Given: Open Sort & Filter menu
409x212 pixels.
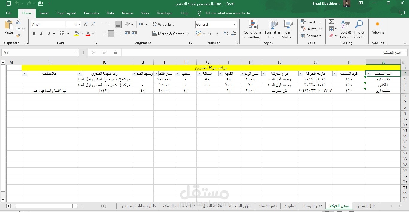Looking at the screenshot, I should [x=346, y=29].
